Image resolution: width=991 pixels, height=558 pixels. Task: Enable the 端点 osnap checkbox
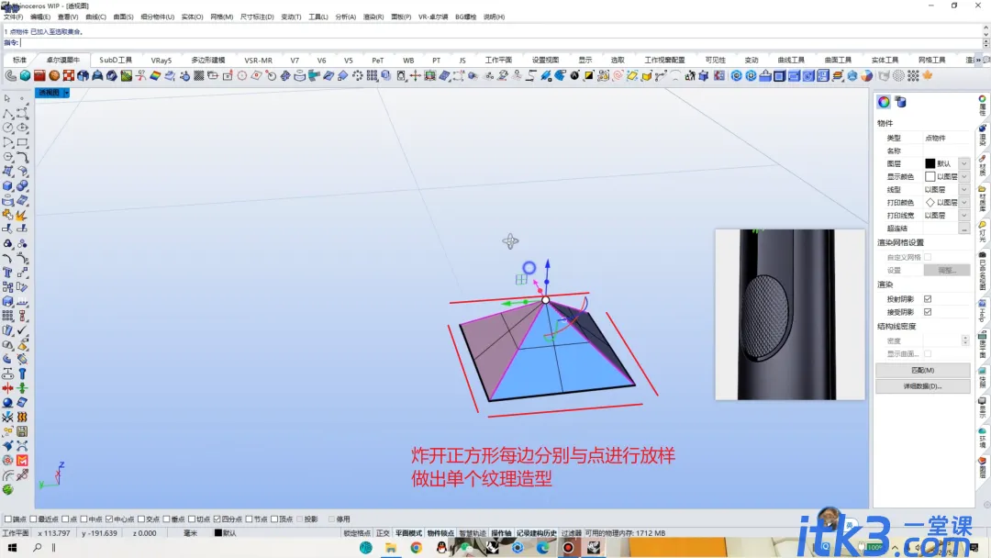point(8,519)
